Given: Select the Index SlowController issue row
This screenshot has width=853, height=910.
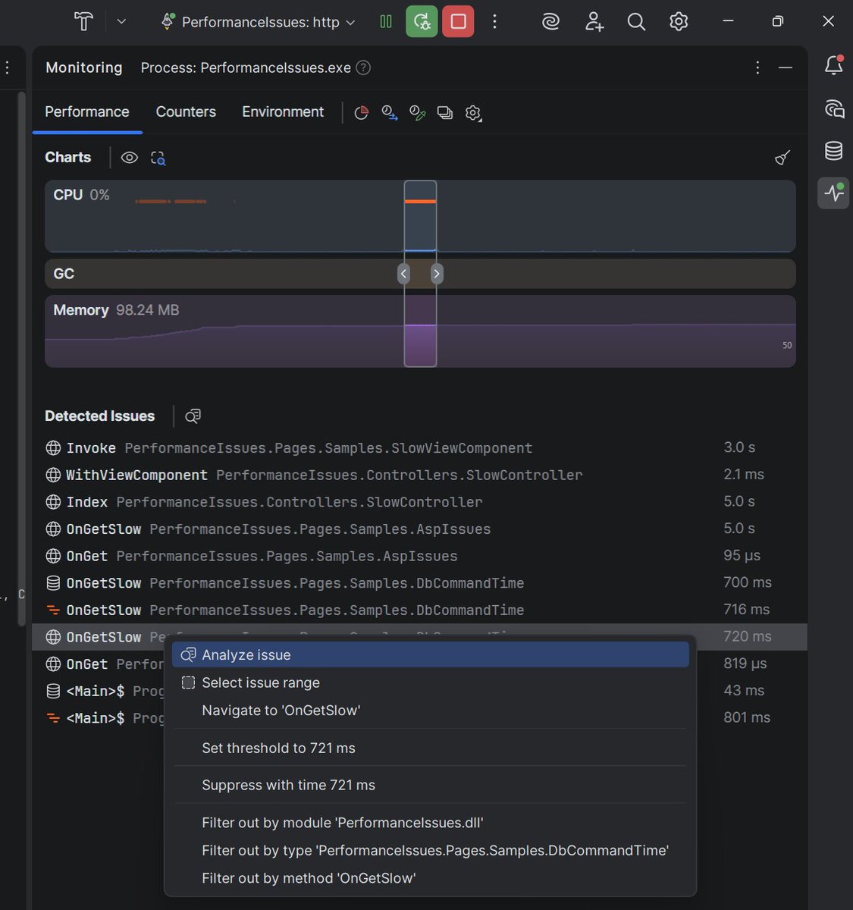Looking at the screenshot, I should pyautogui.click(x=419, y=502).
